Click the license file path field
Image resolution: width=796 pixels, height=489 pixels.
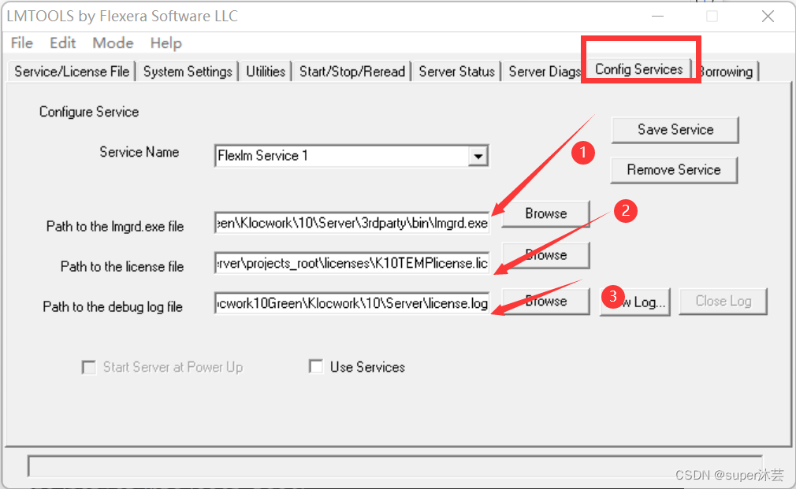[x=351, y=262]
